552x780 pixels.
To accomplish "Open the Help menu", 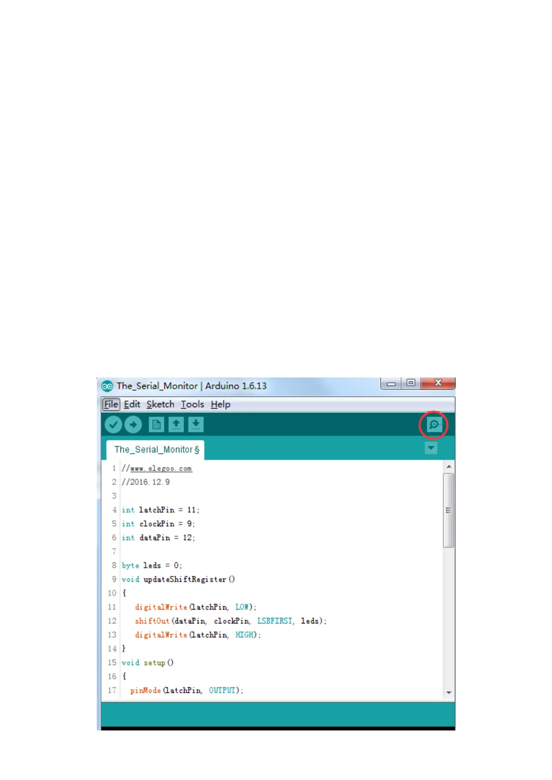I will point(221,404).
